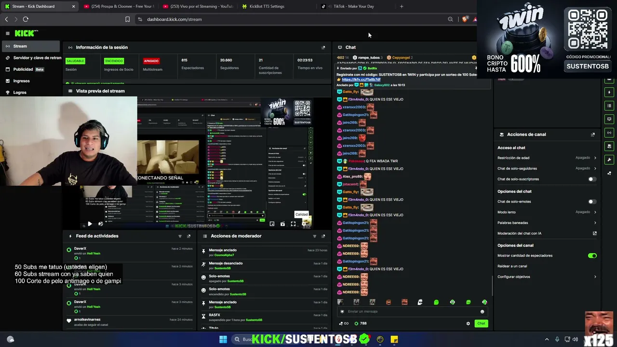Image resolution: width=617 pixels, height=347 pixels.
Task: Send message with green Chat button
Action: tap(481, 323)
